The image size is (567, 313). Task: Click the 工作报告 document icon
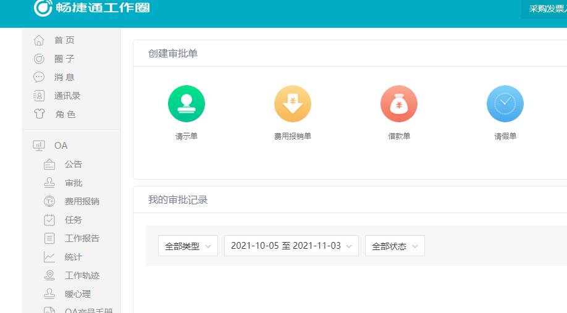49,238
